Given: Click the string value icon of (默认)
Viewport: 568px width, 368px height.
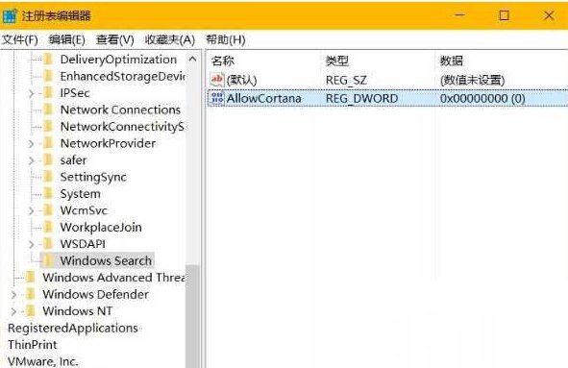Looking at the screenshot, I should [217, 80].
